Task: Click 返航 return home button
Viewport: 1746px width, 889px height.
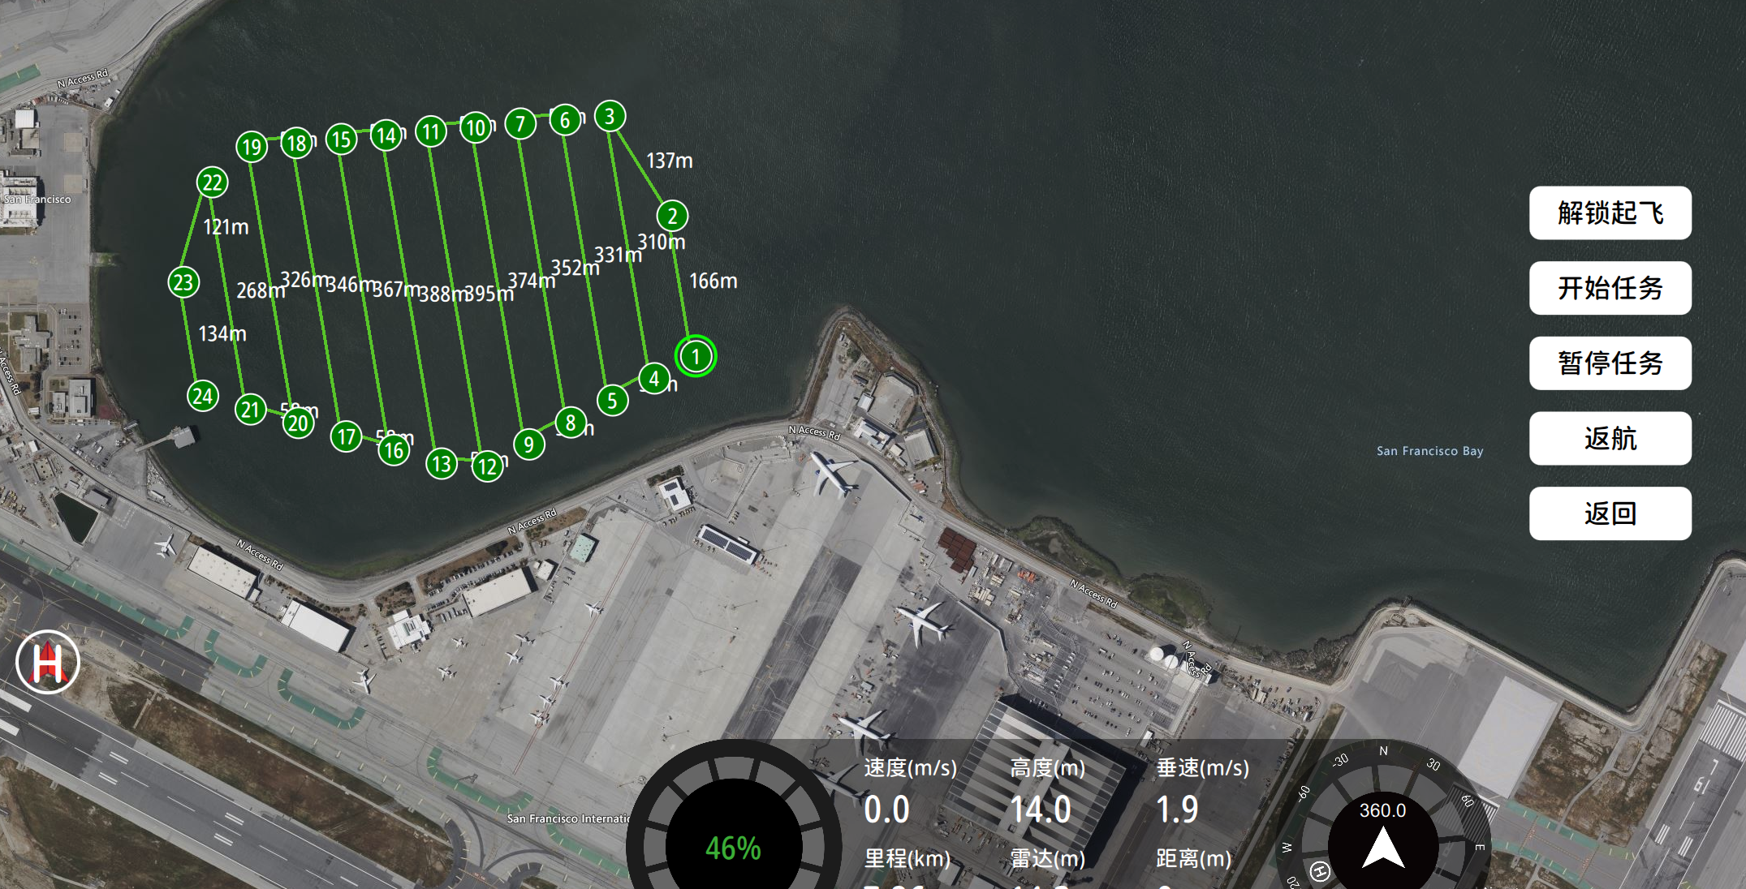Action: tap(1610, 439)
